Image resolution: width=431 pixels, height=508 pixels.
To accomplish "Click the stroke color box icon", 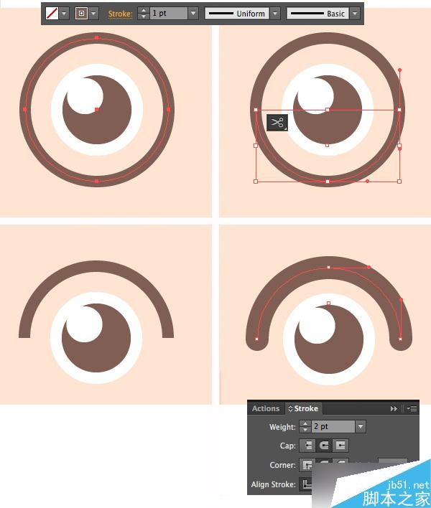I will pyautogui.click(x=81, y=14).
